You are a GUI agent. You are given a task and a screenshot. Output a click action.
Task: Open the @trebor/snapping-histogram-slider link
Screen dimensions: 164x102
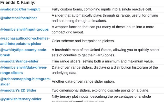pyautogui.click(x=25, y=81)
